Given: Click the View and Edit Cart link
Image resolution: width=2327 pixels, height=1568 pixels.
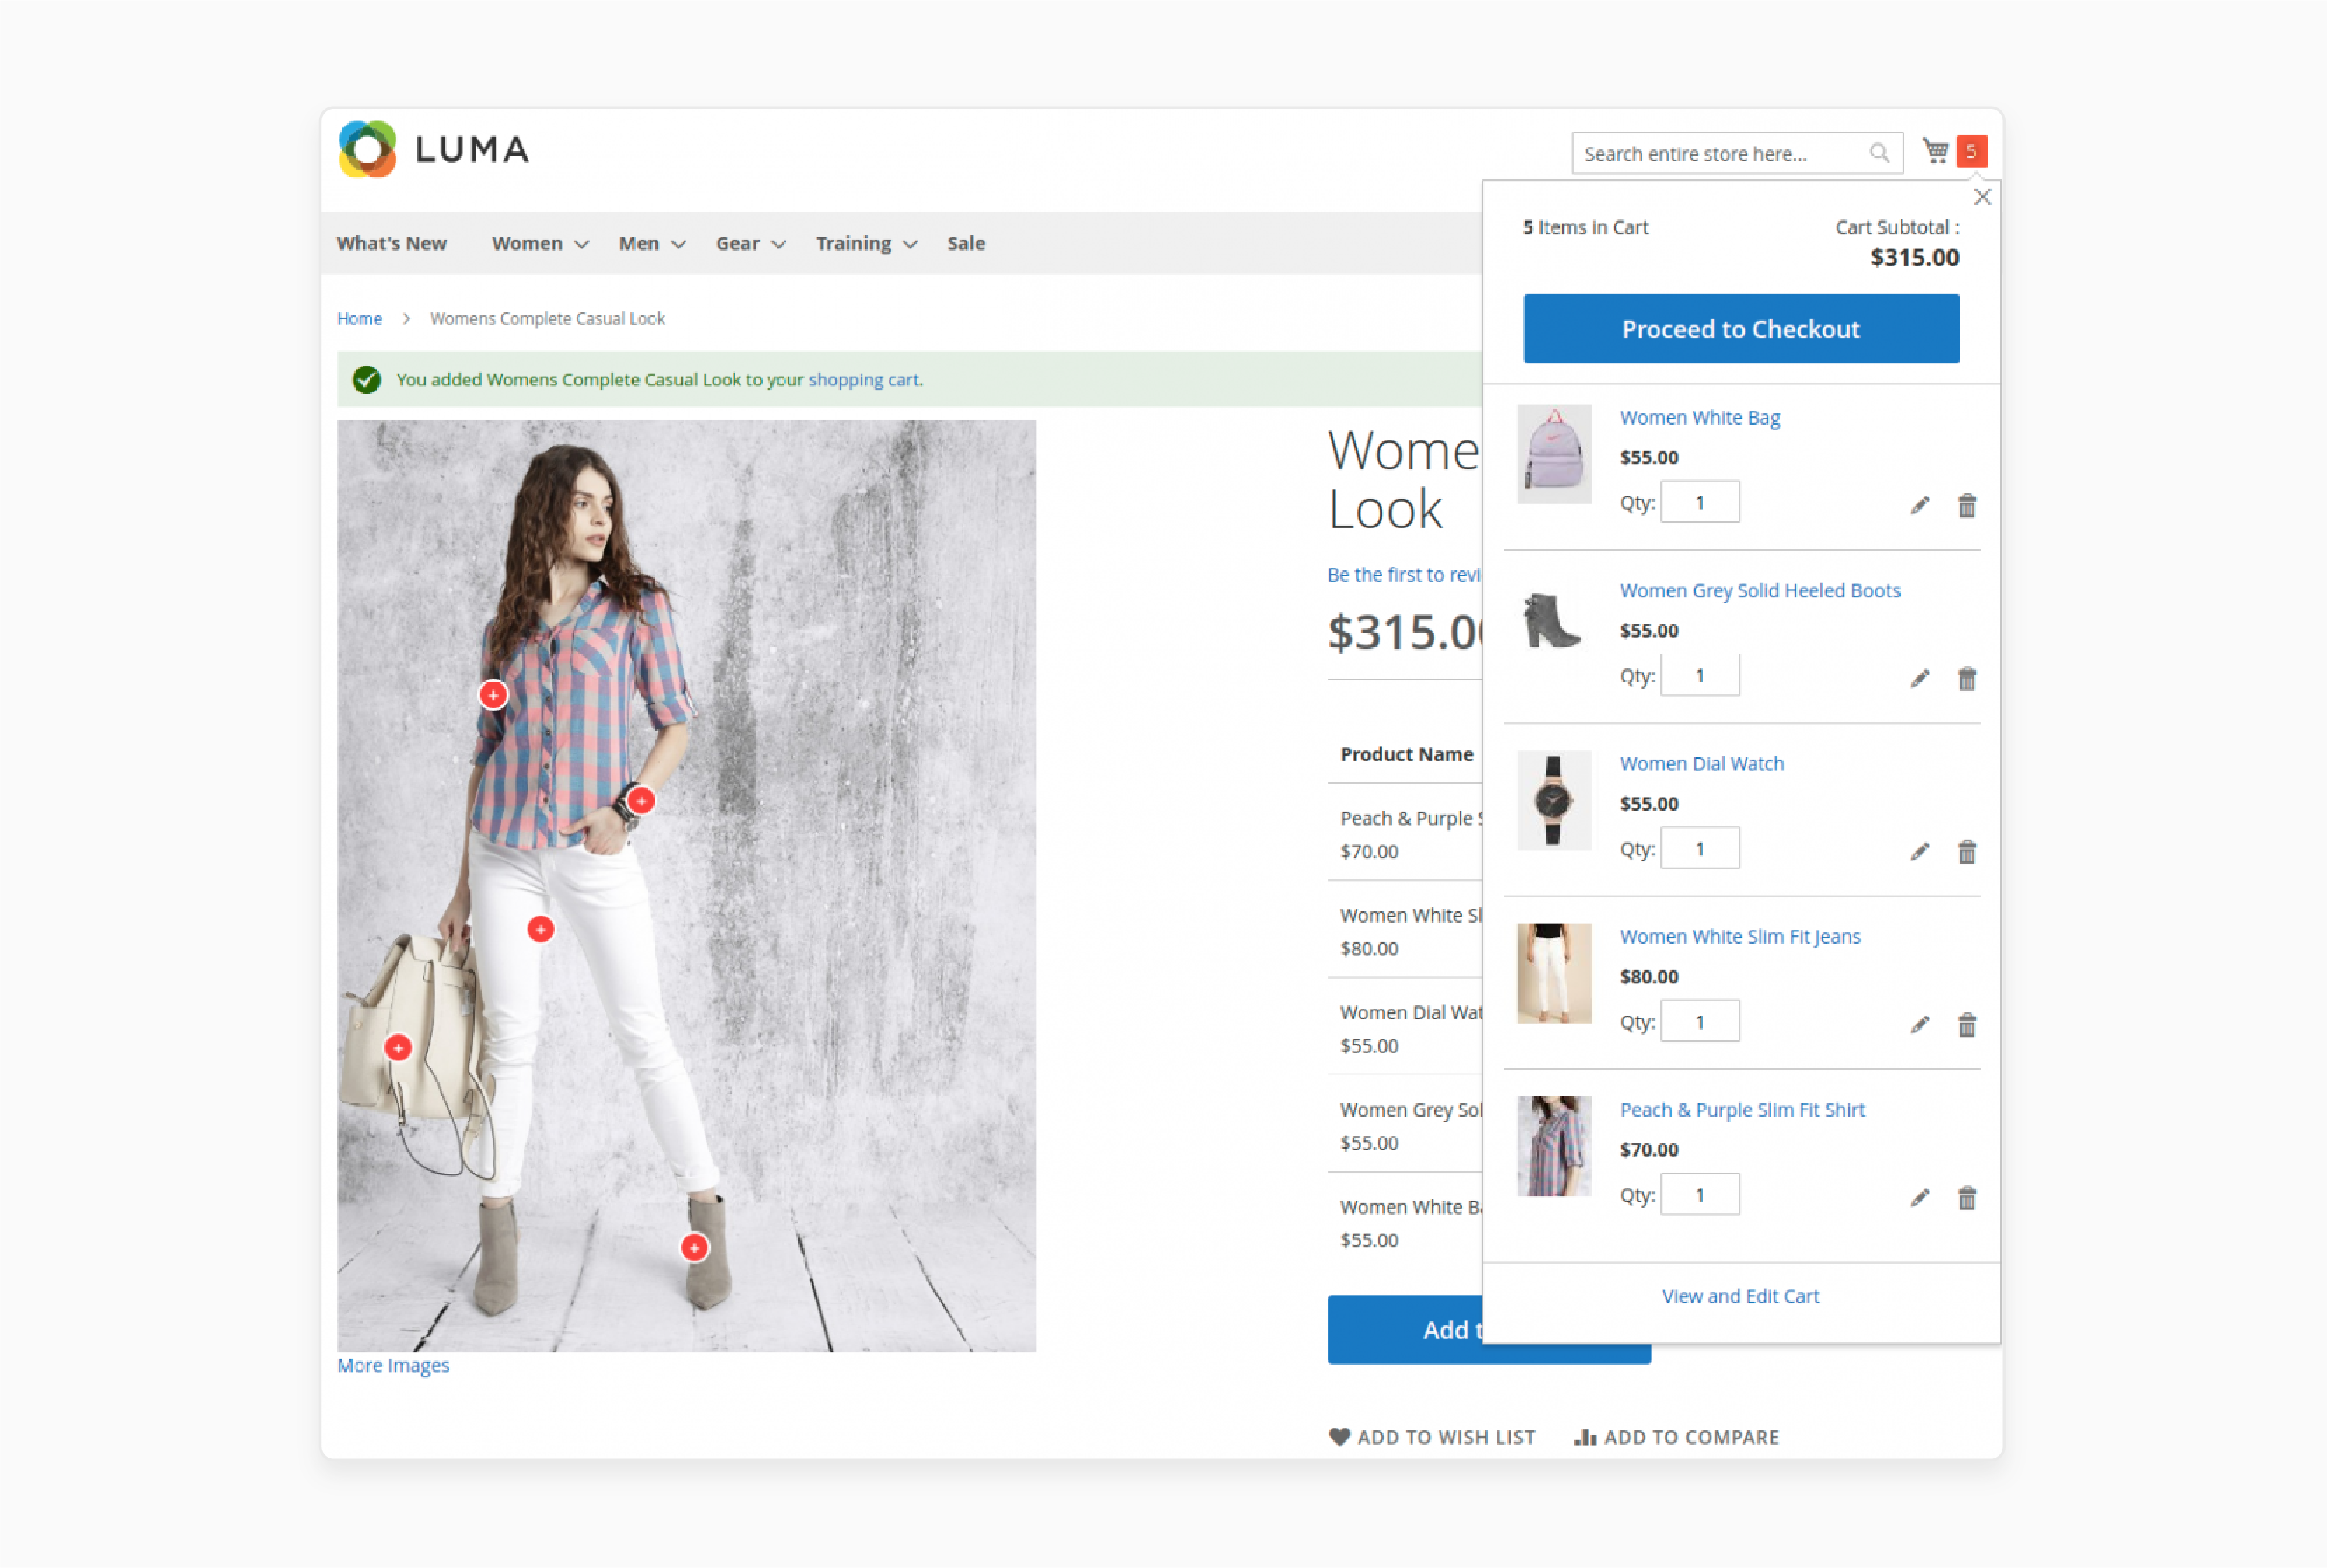Looking at the screenshot, I should tap(1741, 1295).
